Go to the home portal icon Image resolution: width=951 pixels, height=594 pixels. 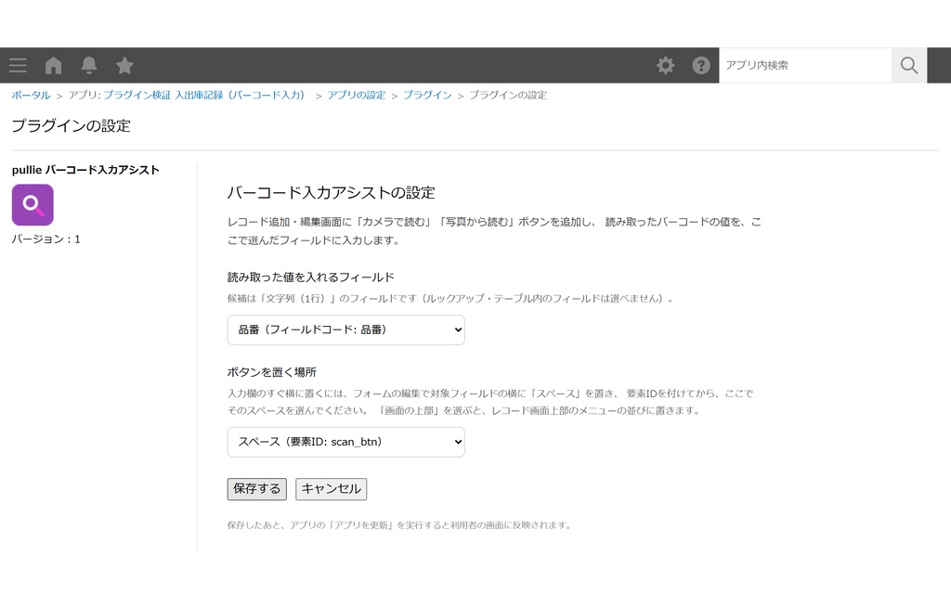(53, 66)
